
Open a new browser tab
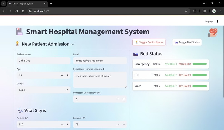pos(51,4)
